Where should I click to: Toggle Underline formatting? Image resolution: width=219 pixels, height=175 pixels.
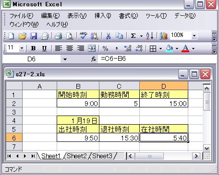point(44,48)
